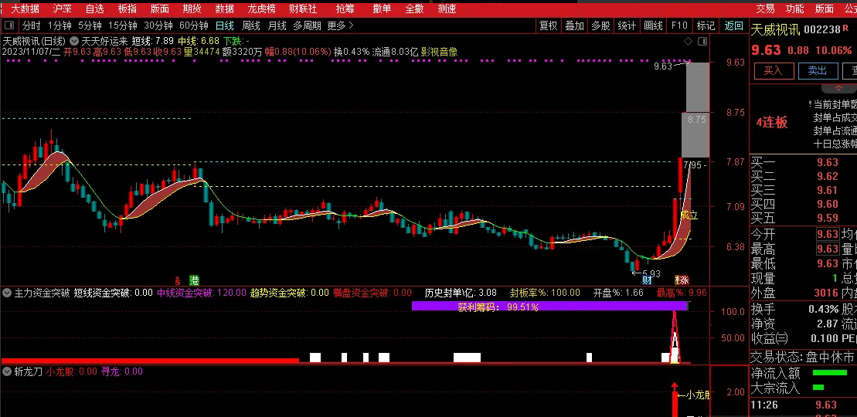Expand the 主力资金突破 indicator dropdown
Image resolution: width=857 pixels, height=417 pixels.
[x=7, y=293]
